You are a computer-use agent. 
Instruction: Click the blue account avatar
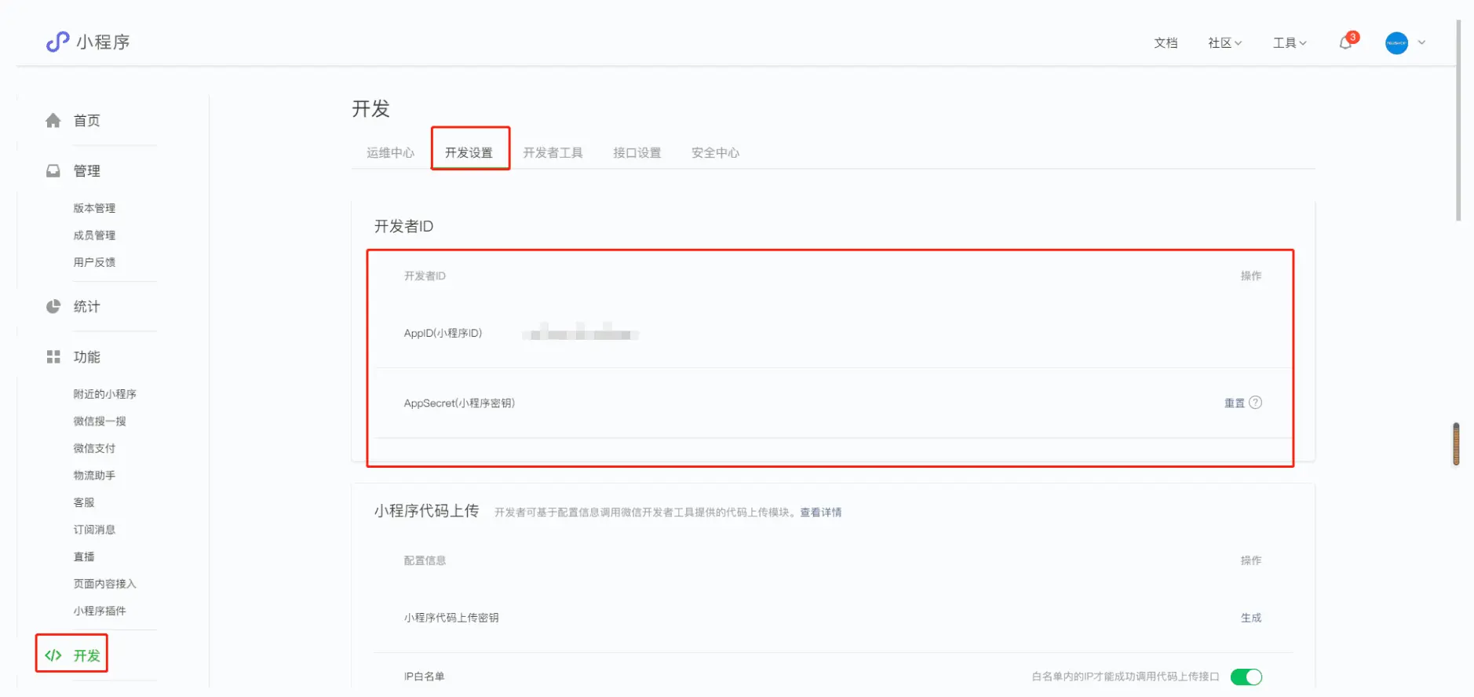pyautogui.click(x=1396, y=43)
